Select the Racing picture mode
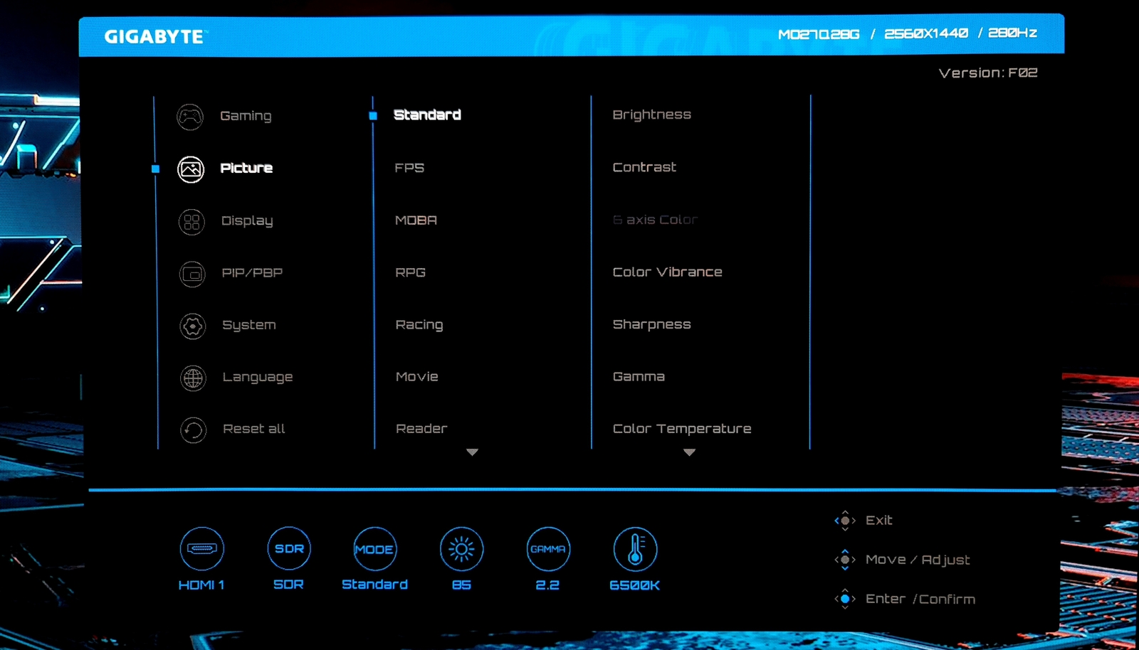This screenshot has width=1139, height=650. tap(419, 325)
